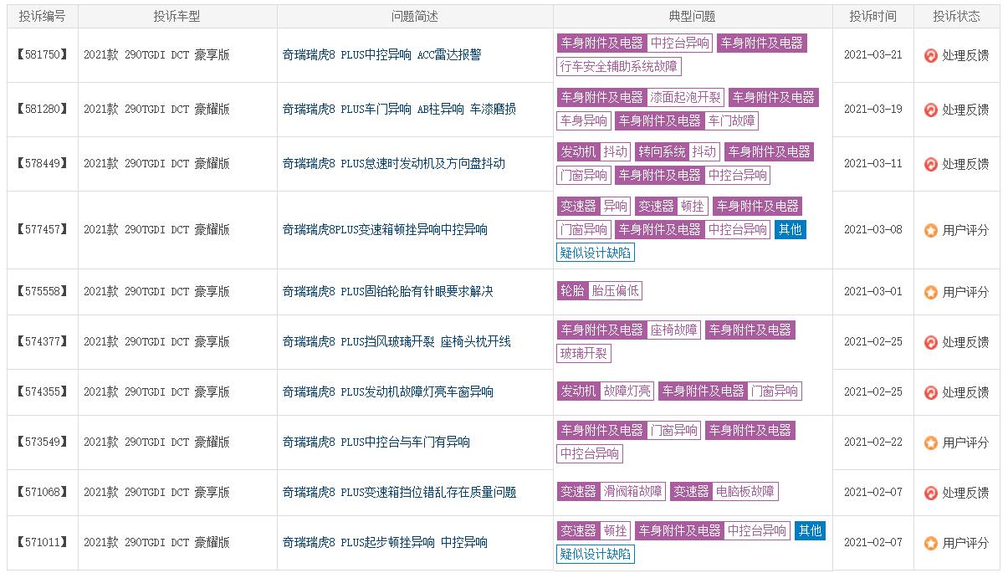
Task: Click the date 2021-03-11
Action: (872, 163)
